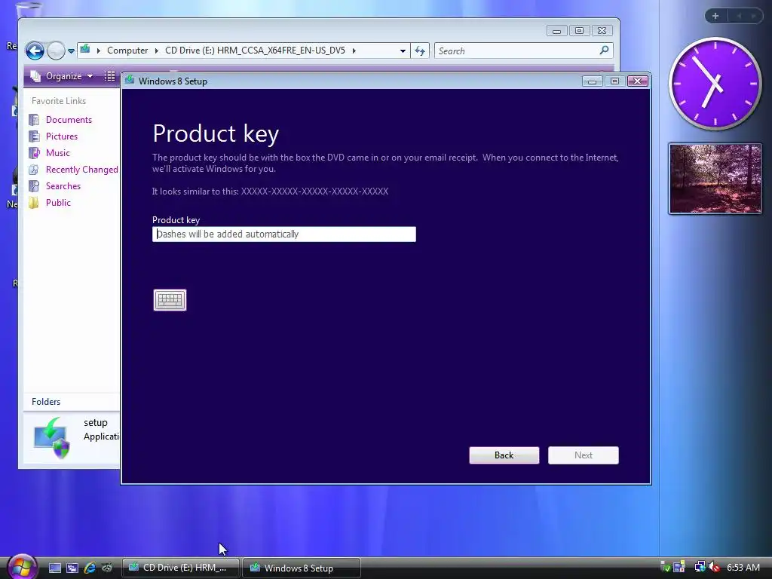Screen dimensions: 772x579
Task: Open the recent pages dropdown arrow
Action: point(71,51)
